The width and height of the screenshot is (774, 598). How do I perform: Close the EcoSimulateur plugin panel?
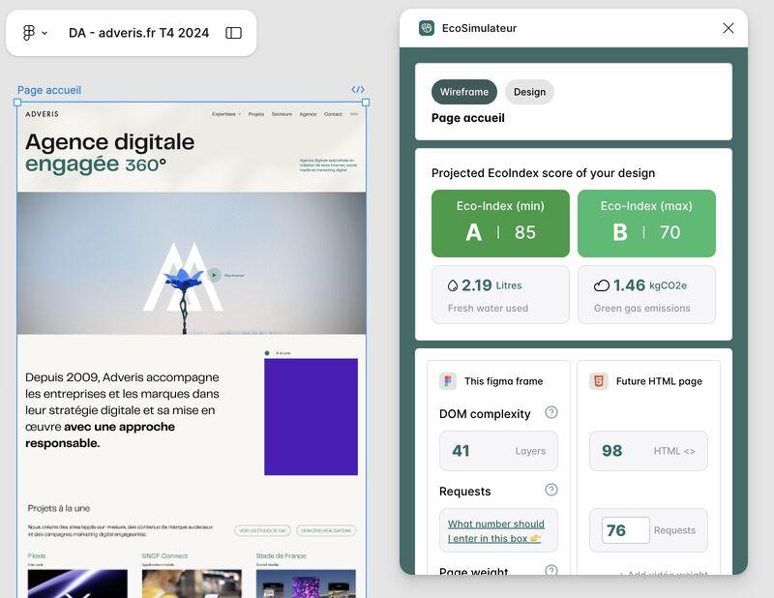pos(729,28)
